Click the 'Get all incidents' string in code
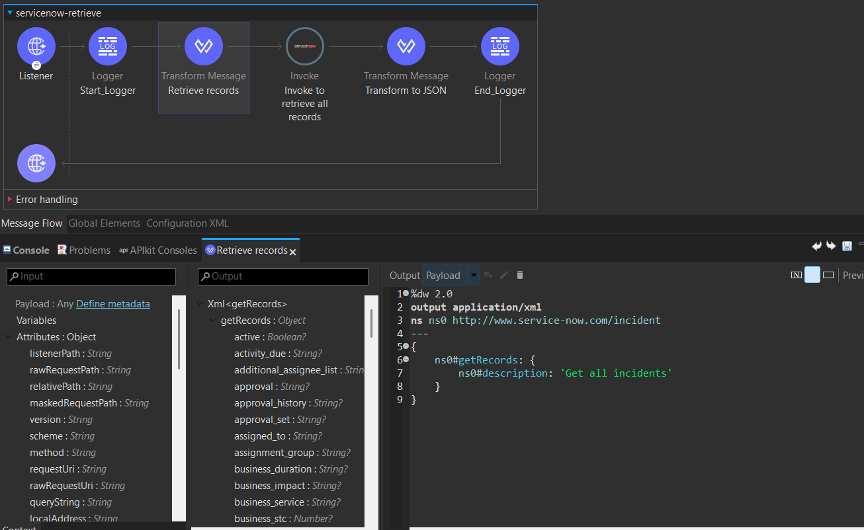Screen dimensions: 864x530 [616, 373]
